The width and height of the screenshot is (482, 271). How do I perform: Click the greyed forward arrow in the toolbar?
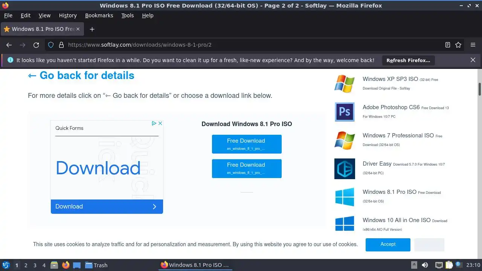tap(23, 45)
